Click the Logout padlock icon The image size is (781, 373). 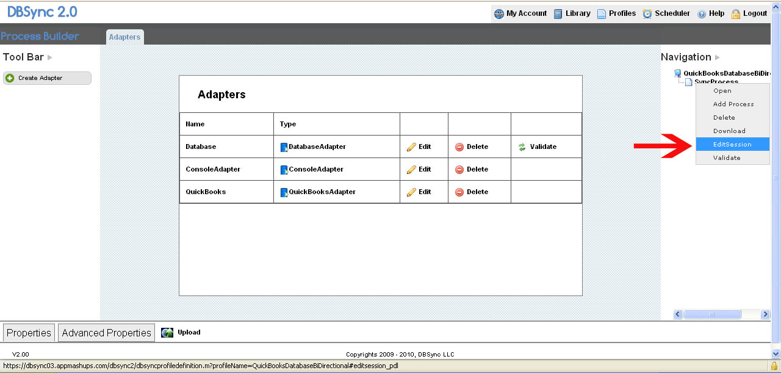coord(736,13)
